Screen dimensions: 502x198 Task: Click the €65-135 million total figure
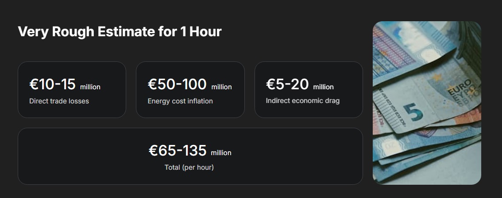[190, 151]
